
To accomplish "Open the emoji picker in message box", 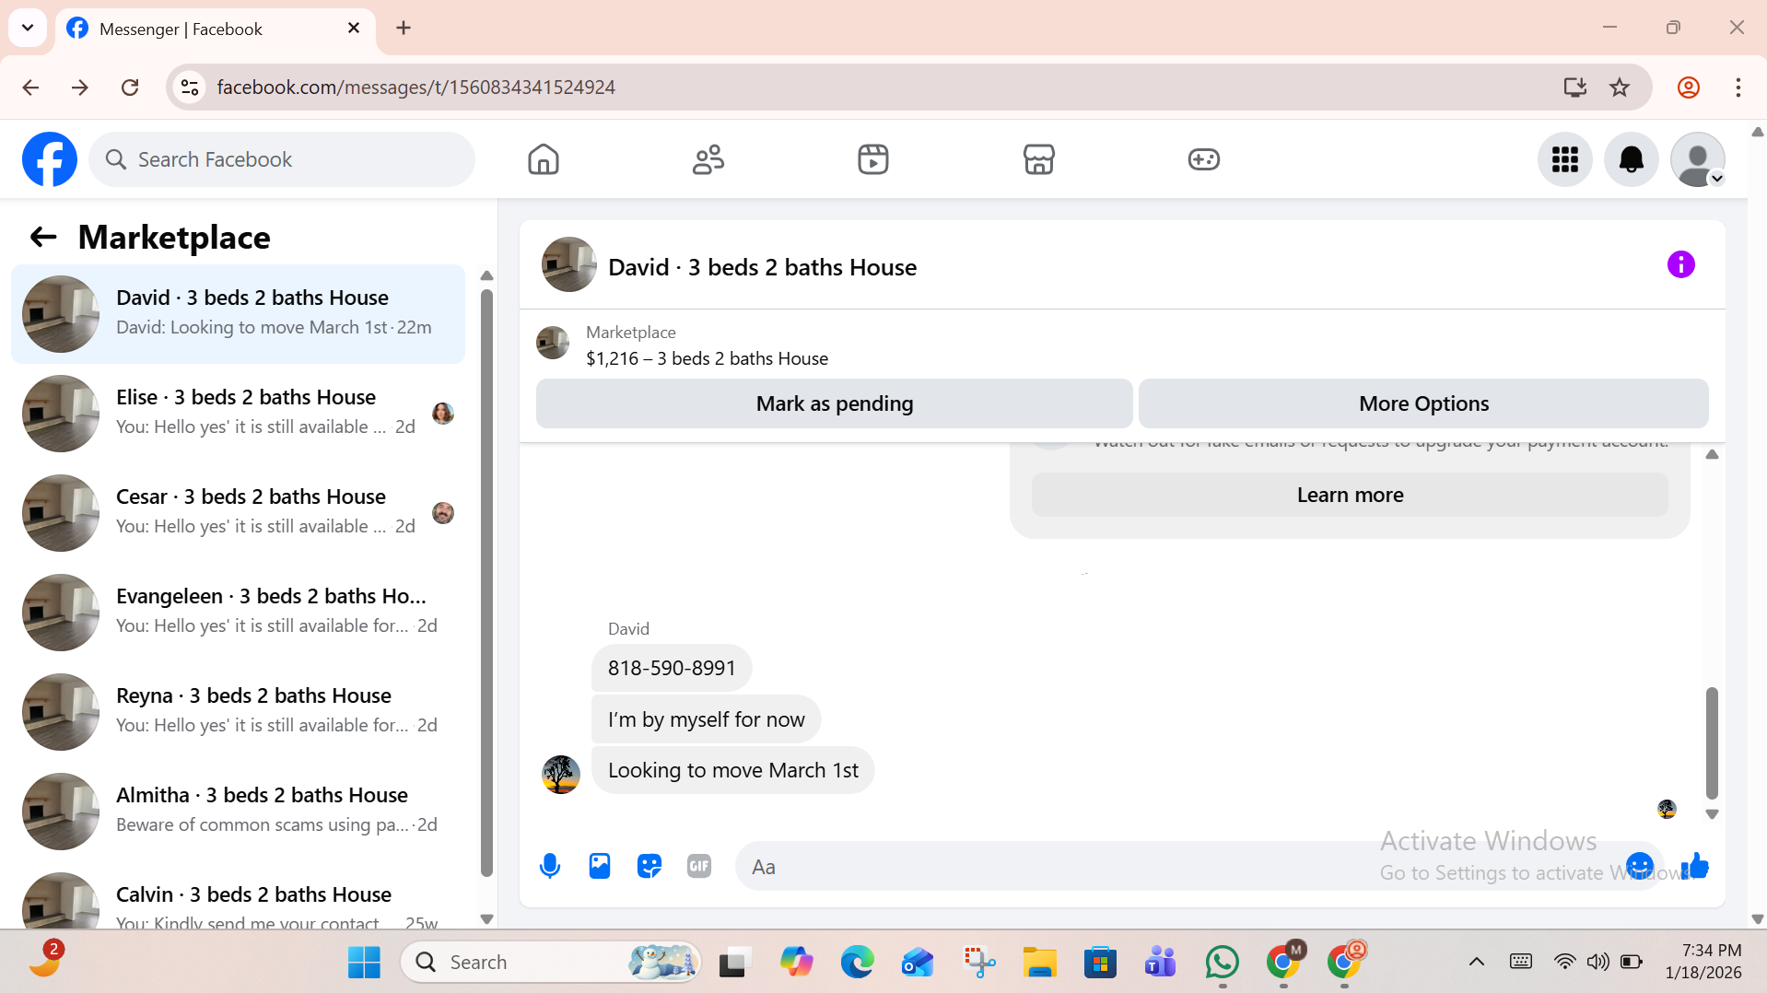I will tap(1640, 866).
